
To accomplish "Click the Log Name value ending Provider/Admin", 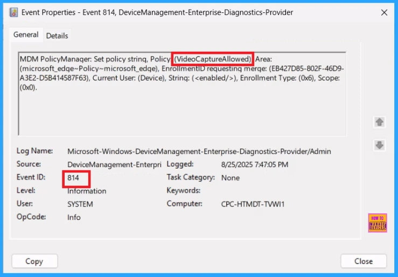I will 199,151.
